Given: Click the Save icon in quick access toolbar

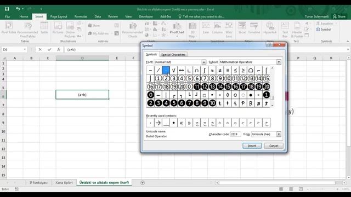Looking at the screenshot, I should [7, 9].
